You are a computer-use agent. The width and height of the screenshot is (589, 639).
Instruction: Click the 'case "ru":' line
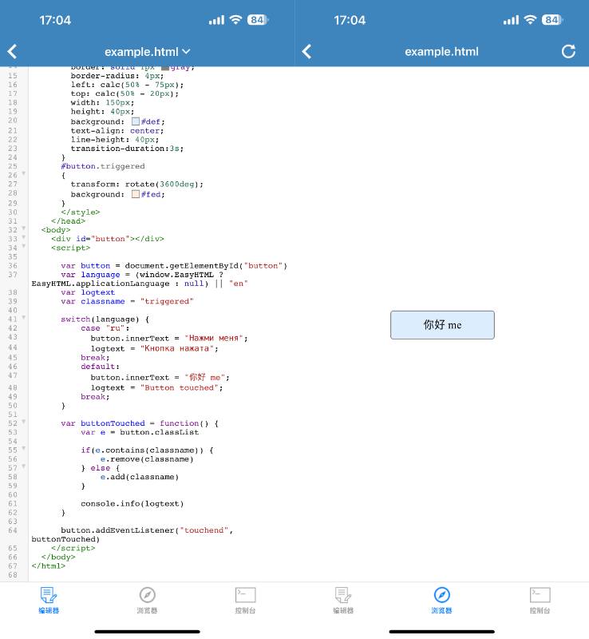click(105, 328)
